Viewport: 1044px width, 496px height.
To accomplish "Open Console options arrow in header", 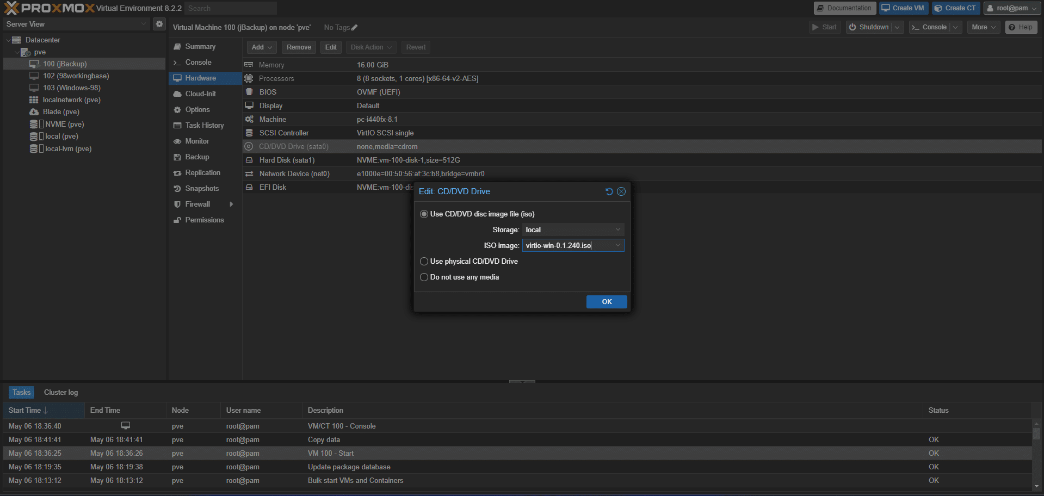I will 955,27.
